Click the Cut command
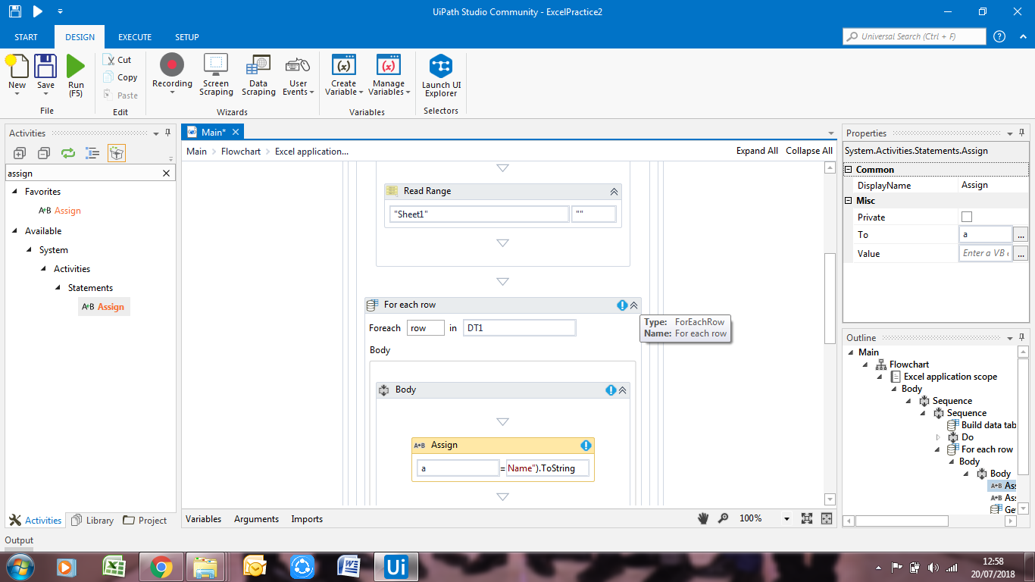This screenshot has width=1035, height=582. tap(117, 60)
